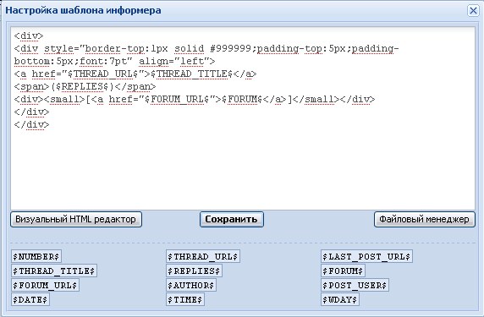Save the template with Сохранить
The image size is (484, 317).
tap(232, 219)
